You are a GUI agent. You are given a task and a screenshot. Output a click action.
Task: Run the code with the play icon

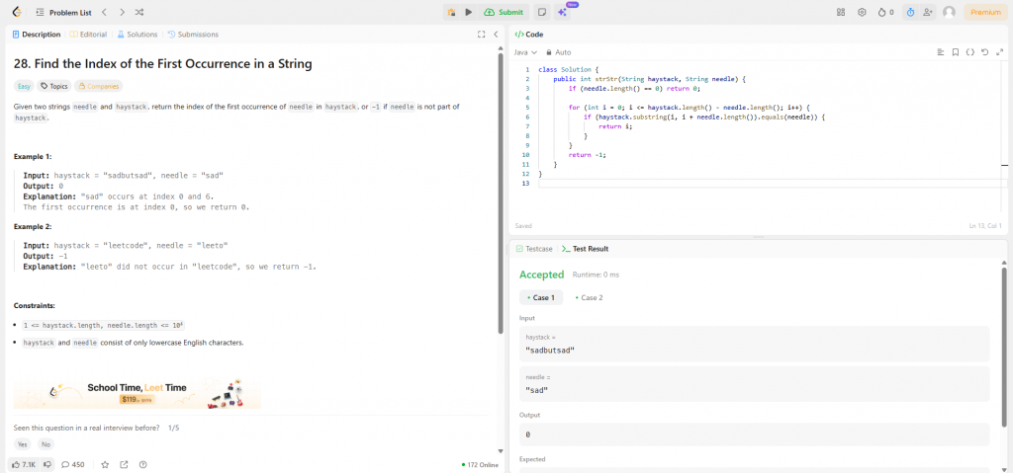[x=469, y=12]
